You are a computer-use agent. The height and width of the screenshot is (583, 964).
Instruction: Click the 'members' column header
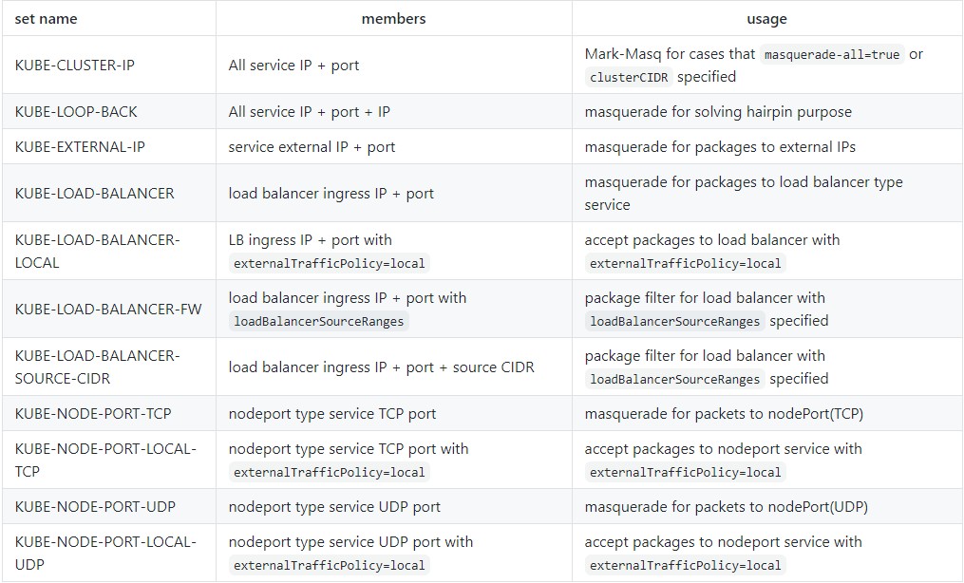point(392,19)
